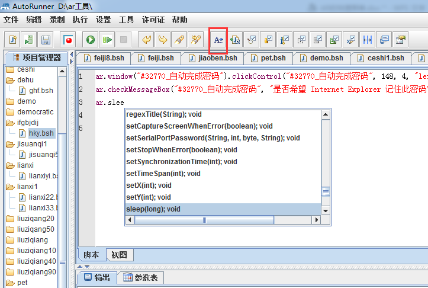Click the blue vertical bars synchronization icon
The width and height of the screenshot is (428, 288).
tap(368, 40)
